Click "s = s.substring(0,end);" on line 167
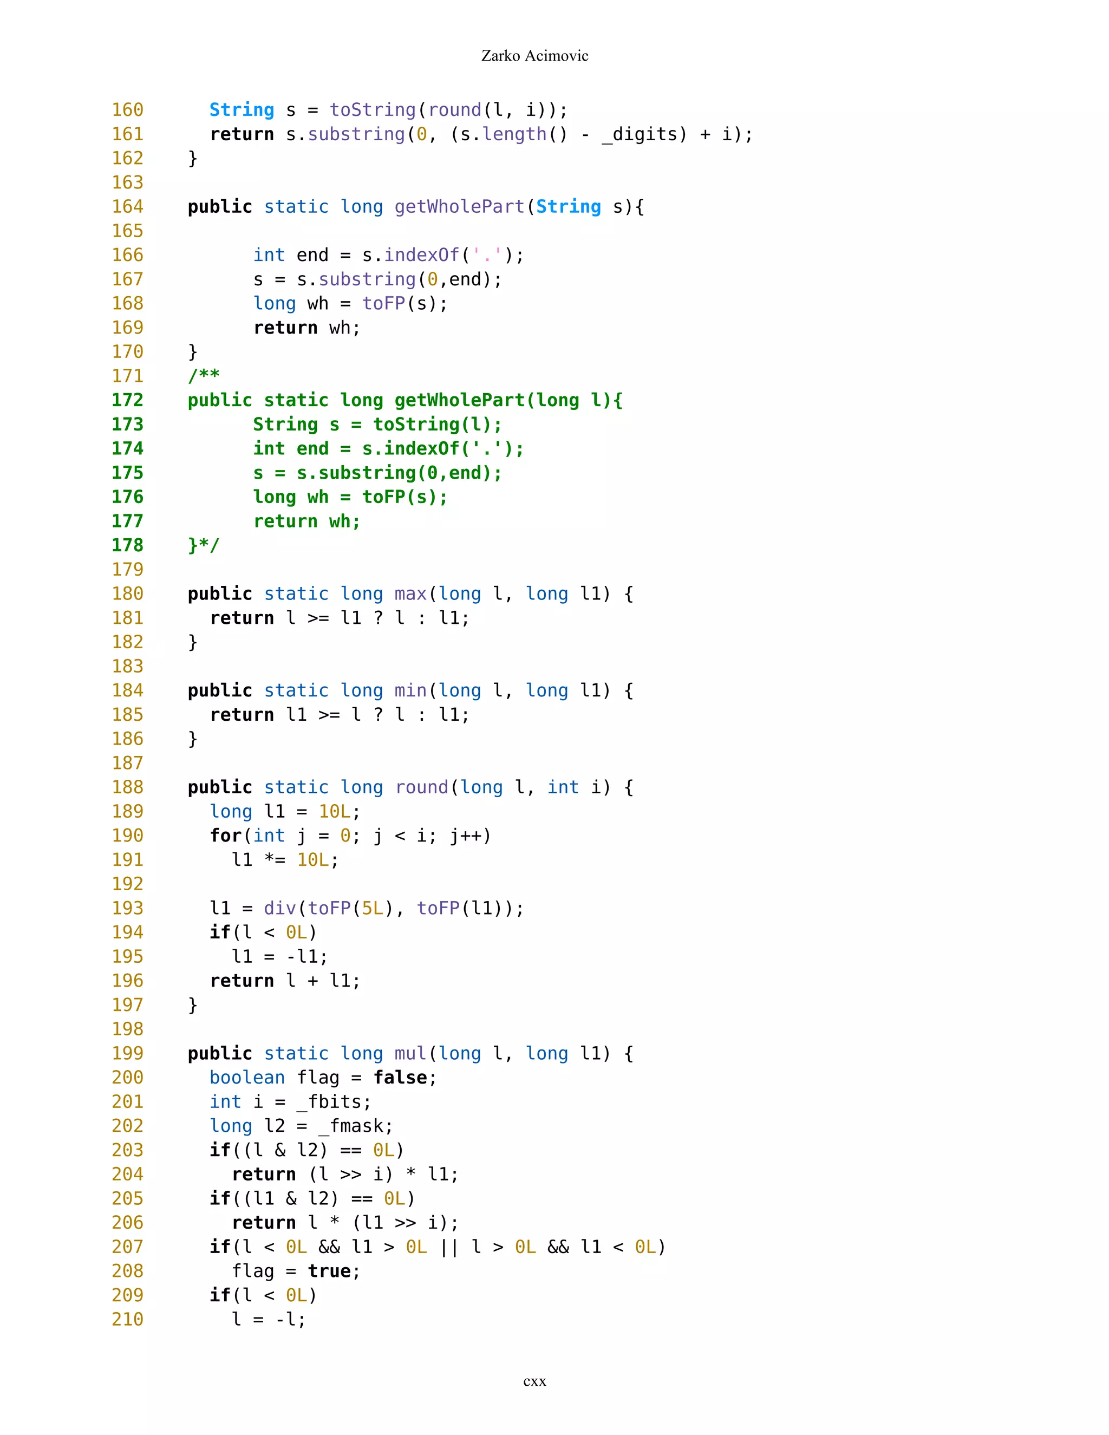The height and width of the screenshot is (1435, 1109). [x=378, y=279]
